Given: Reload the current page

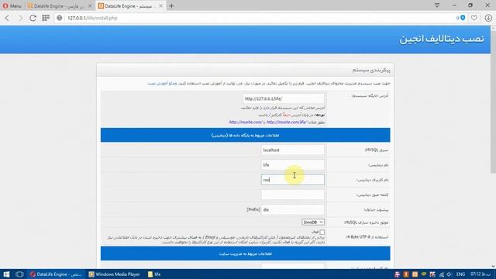Looking at the screenshot, I should (33, 18).
